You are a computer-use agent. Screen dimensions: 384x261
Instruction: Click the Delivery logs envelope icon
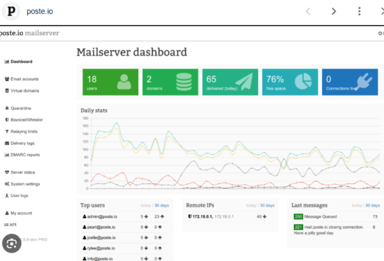click(7, 143)
